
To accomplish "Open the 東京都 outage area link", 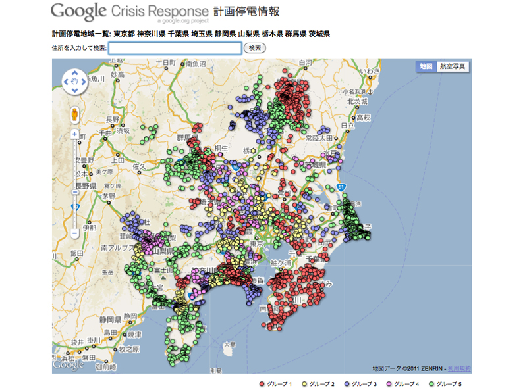I will [x=124, y=34].
